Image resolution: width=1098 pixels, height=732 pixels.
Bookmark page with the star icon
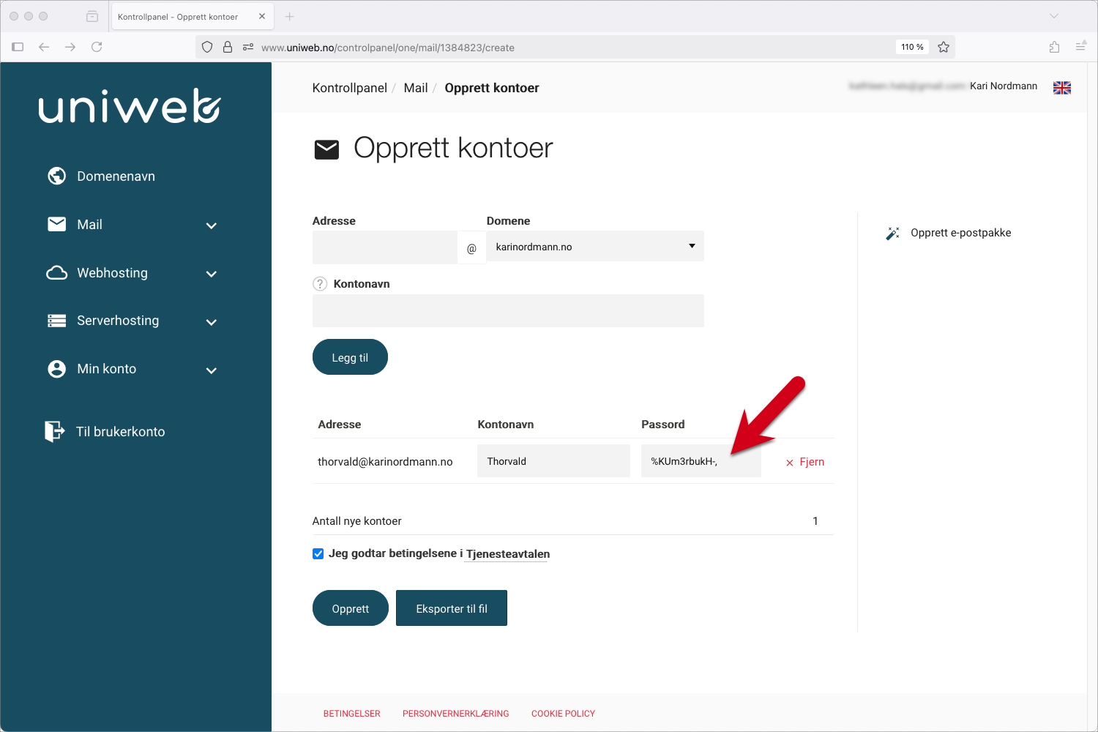[944, 47]
